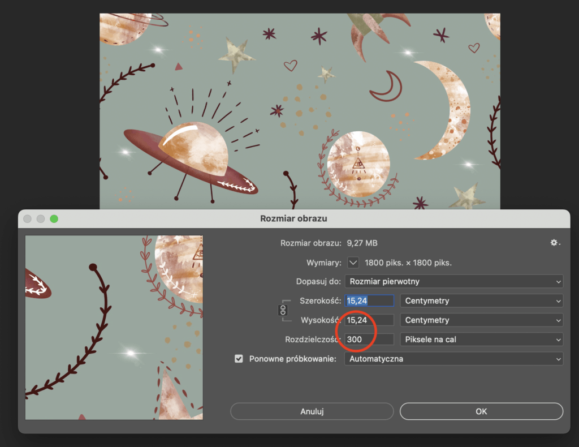The width and height of the screenshot is (579, 447).
Task: Click the Szerokość width value field
Action: point(369,301)
